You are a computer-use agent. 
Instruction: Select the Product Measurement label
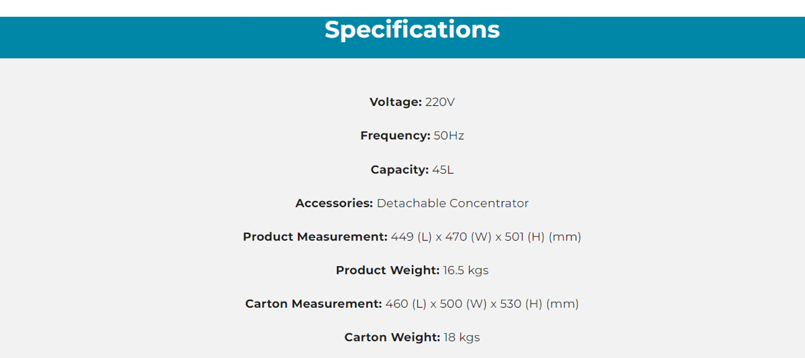coord(315,237)
